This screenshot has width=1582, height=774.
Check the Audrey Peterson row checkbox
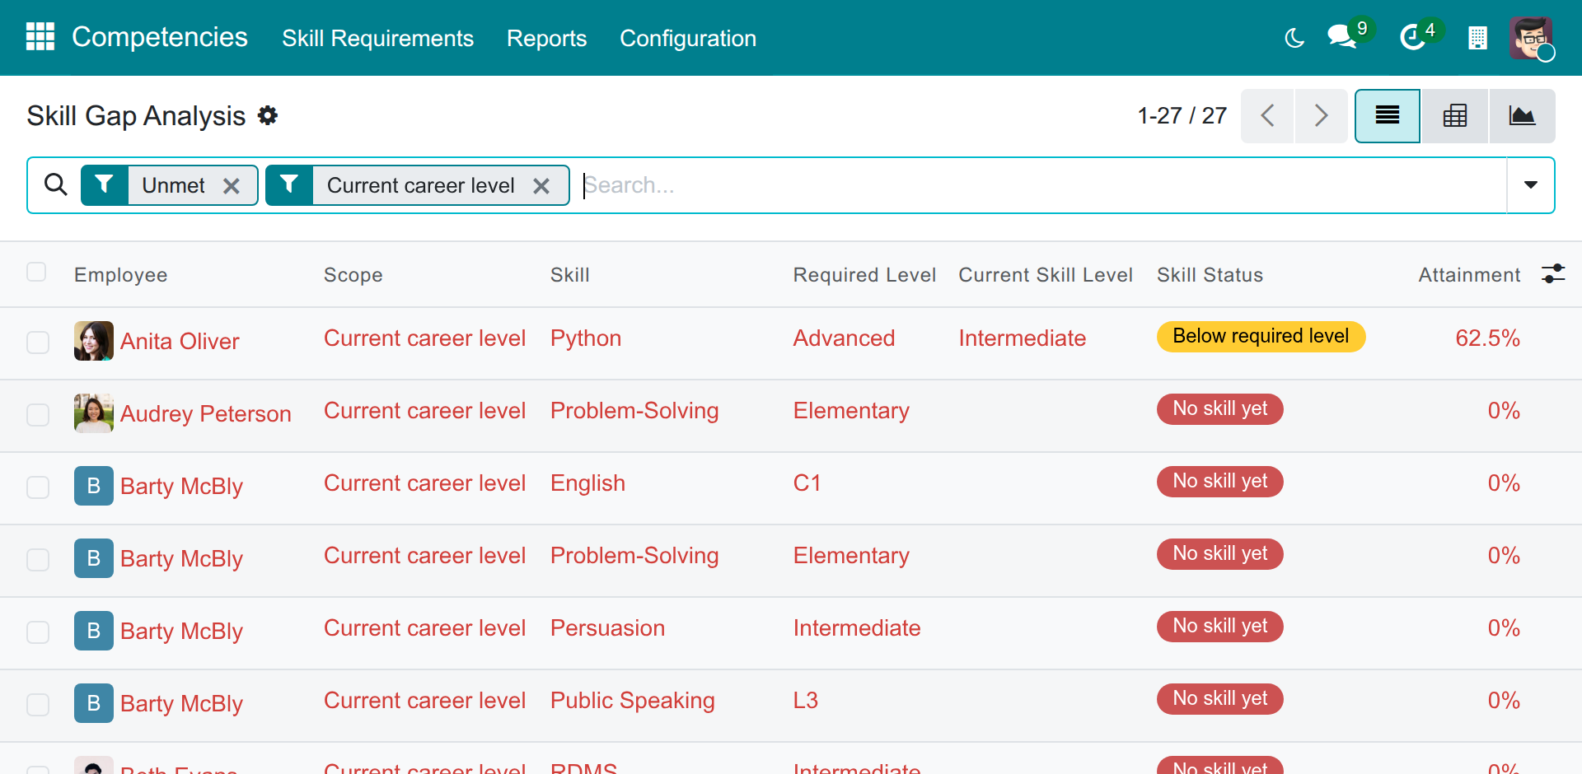[x=38, y=414]
